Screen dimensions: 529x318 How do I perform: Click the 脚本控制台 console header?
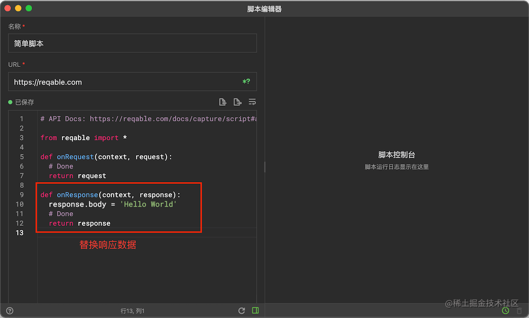click(396, 154)
